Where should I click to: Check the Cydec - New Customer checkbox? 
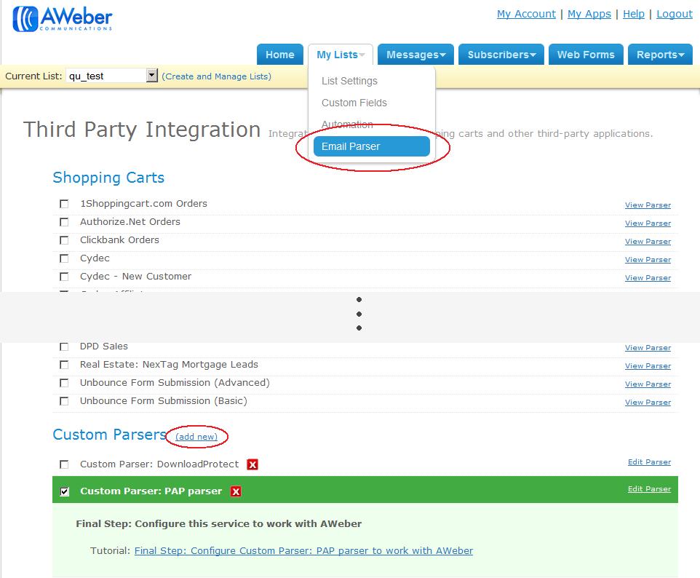tap(64, 277)
